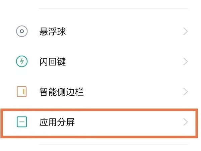The height and width of the screenshot is (151, 201).
Task: Click empty space in the 悬浮球 row
Action: pos(127,32)
